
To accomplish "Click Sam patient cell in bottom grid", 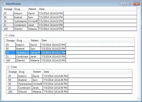I will tap(37, 80).
